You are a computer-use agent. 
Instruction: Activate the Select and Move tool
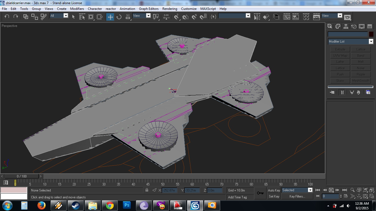coord(110,17)
